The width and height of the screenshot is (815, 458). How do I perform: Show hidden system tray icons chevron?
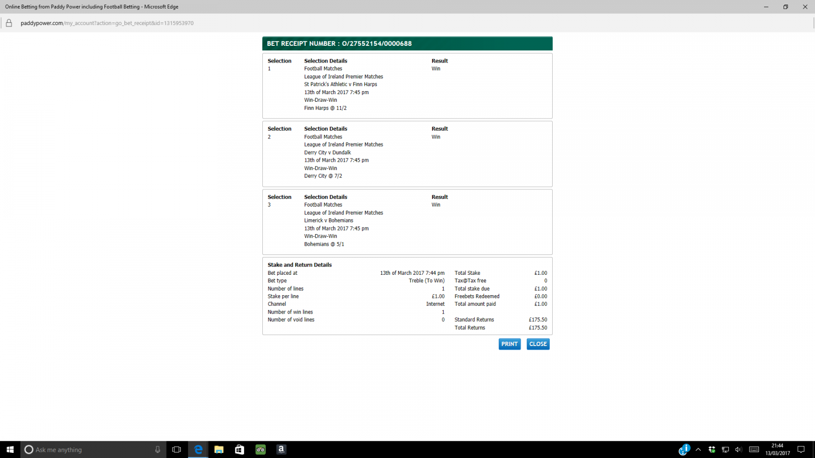click(698, 449)
